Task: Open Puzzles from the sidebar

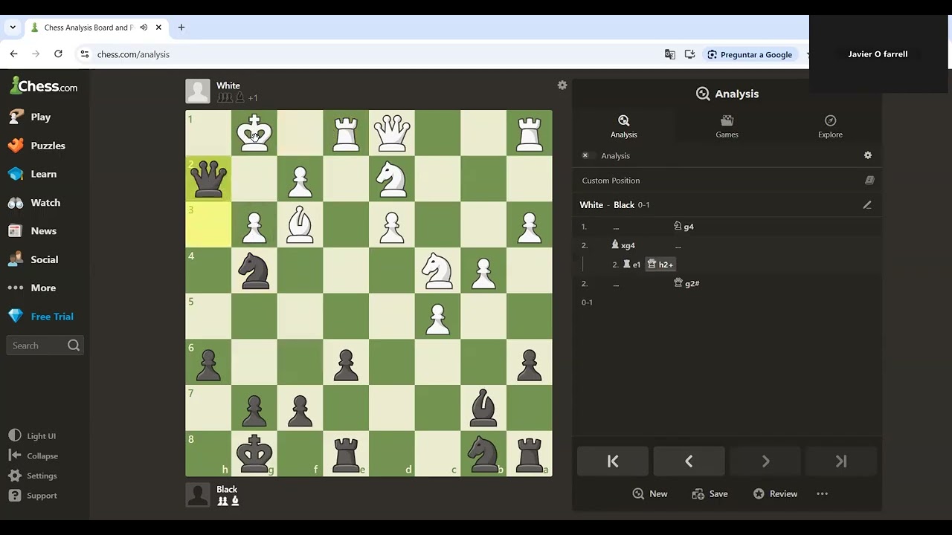Action: click(37, 146)
